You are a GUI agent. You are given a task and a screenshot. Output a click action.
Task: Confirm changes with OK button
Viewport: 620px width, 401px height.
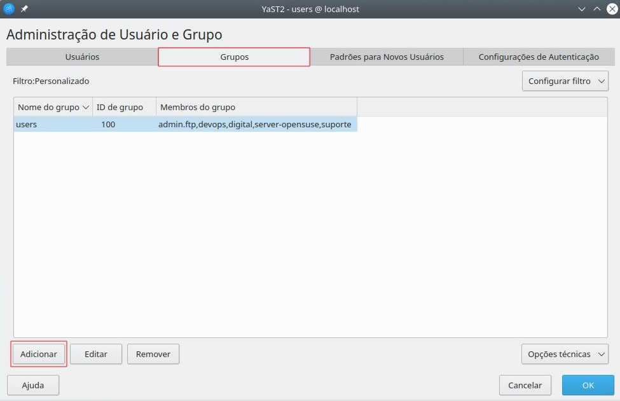[x=588, y=385]
